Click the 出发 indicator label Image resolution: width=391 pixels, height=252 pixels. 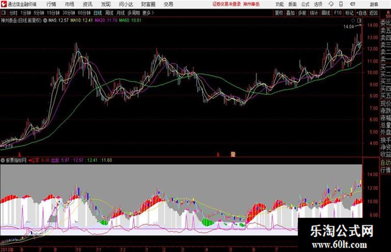(x=55, y=160)
